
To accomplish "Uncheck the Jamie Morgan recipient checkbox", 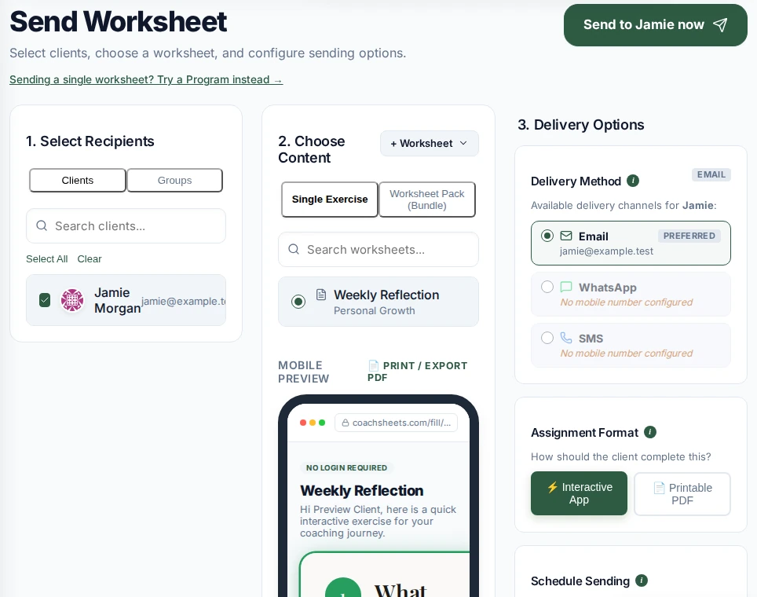I will pos(45,300).
